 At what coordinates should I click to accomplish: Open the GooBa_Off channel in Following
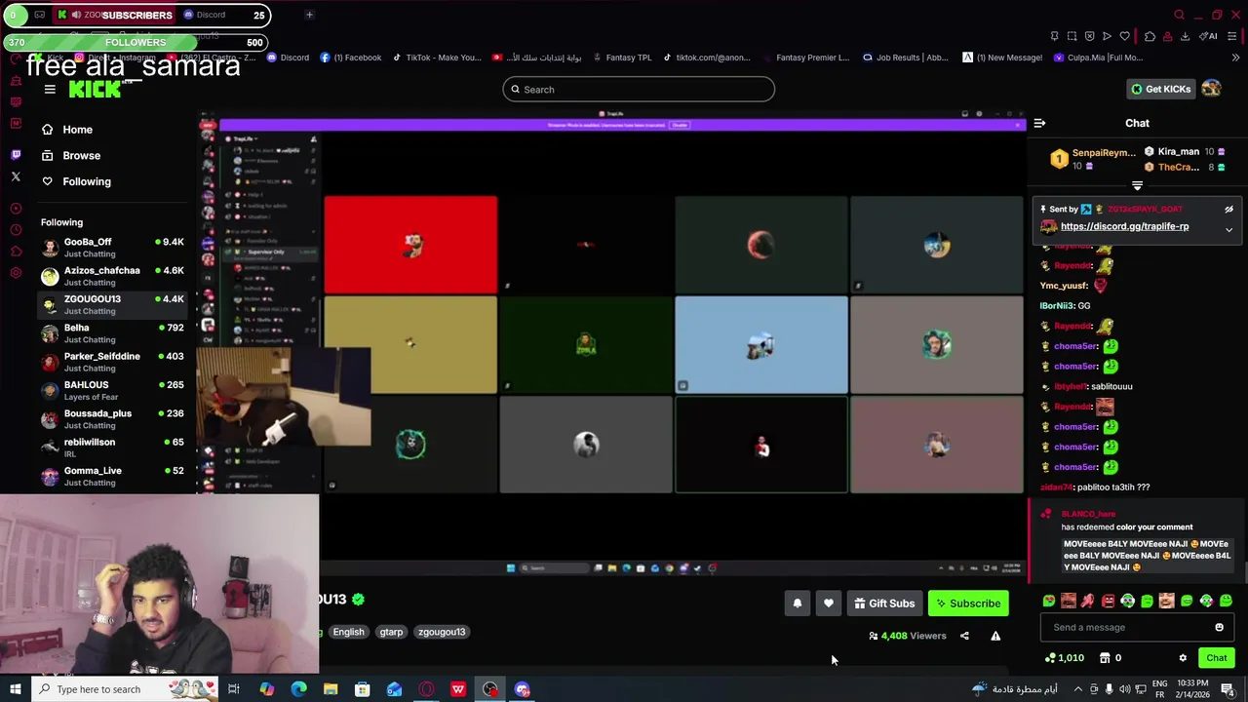pos(112,248)
